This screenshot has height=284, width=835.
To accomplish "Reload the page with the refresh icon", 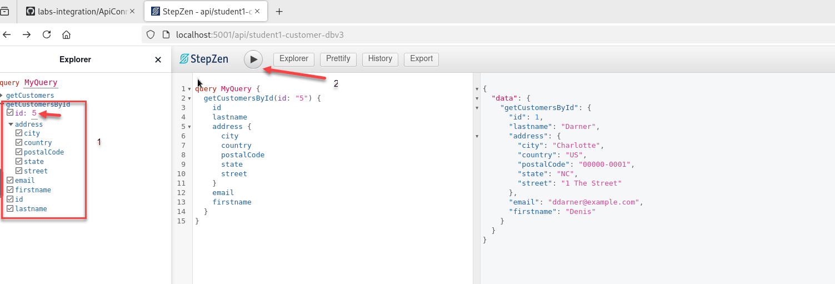I will tap(47, 34).
